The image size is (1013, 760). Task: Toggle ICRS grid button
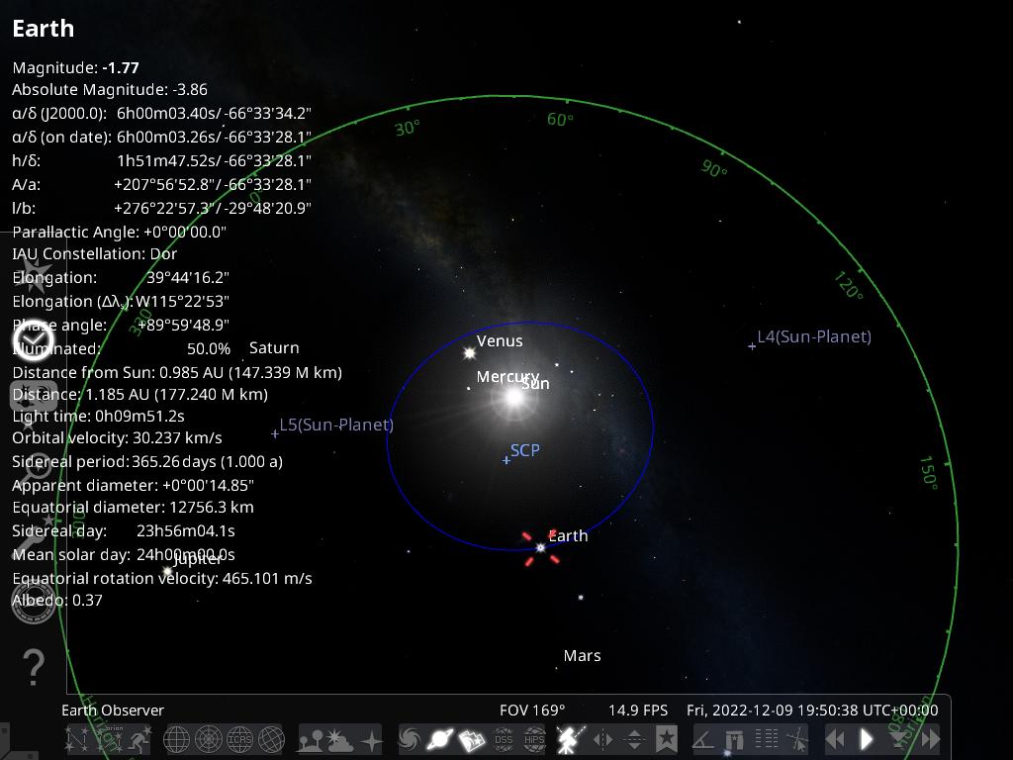[239, 738]
